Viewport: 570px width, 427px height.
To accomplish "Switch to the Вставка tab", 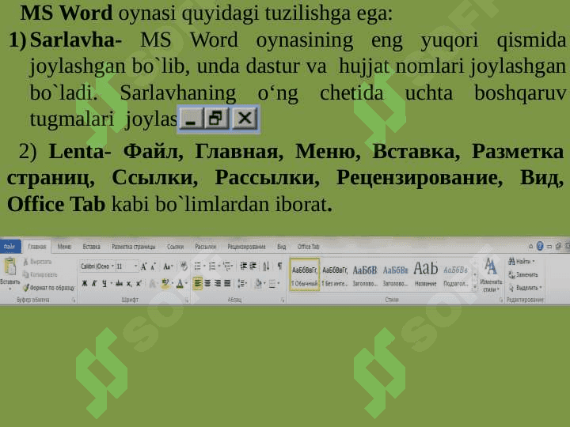I will pos(91,247).
